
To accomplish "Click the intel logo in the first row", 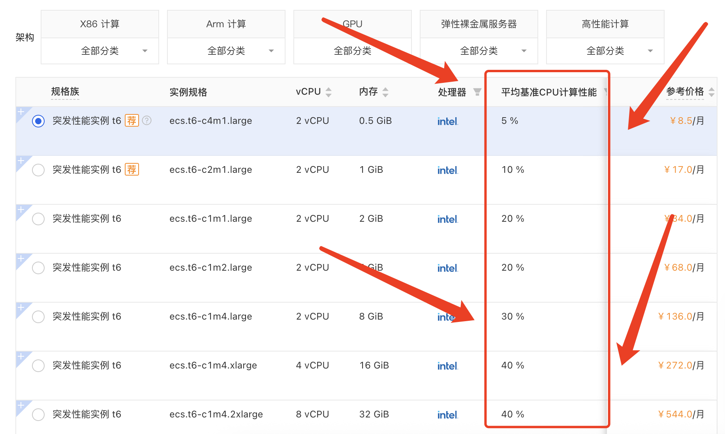I will coord(447,121).
